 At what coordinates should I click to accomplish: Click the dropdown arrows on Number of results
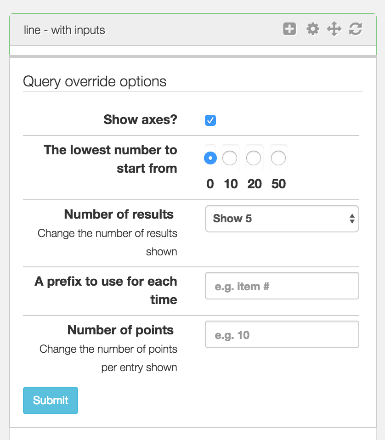point(352,219)
